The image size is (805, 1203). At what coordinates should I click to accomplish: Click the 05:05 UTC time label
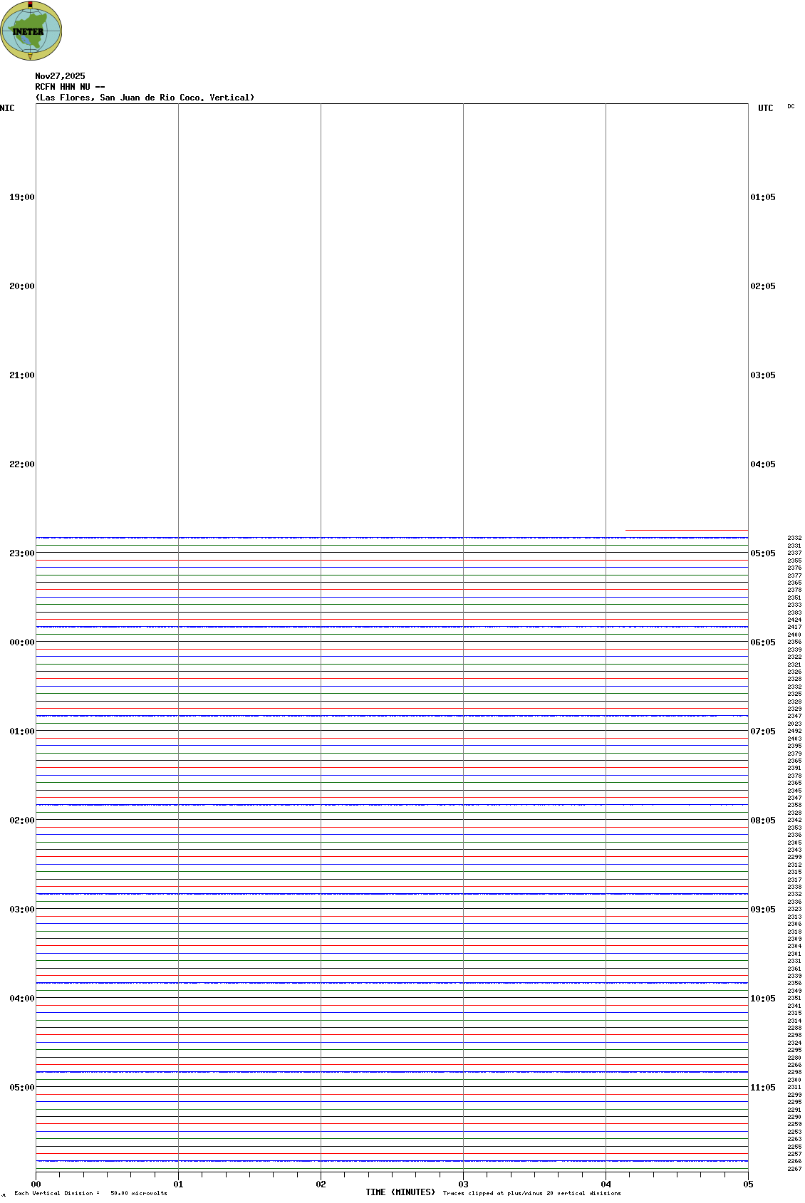point(762,553)
